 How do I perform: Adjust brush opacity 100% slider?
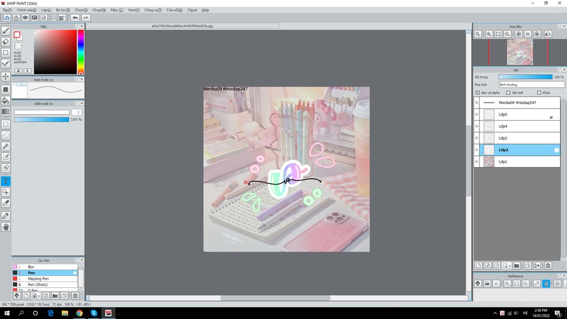click(42, 120)
